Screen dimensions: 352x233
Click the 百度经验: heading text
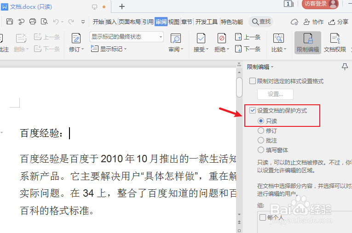(x=41, y=133)
